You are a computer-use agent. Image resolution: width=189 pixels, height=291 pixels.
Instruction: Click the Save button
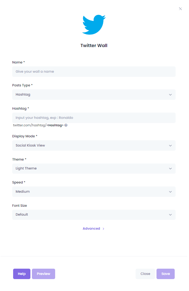click(166, 274)
